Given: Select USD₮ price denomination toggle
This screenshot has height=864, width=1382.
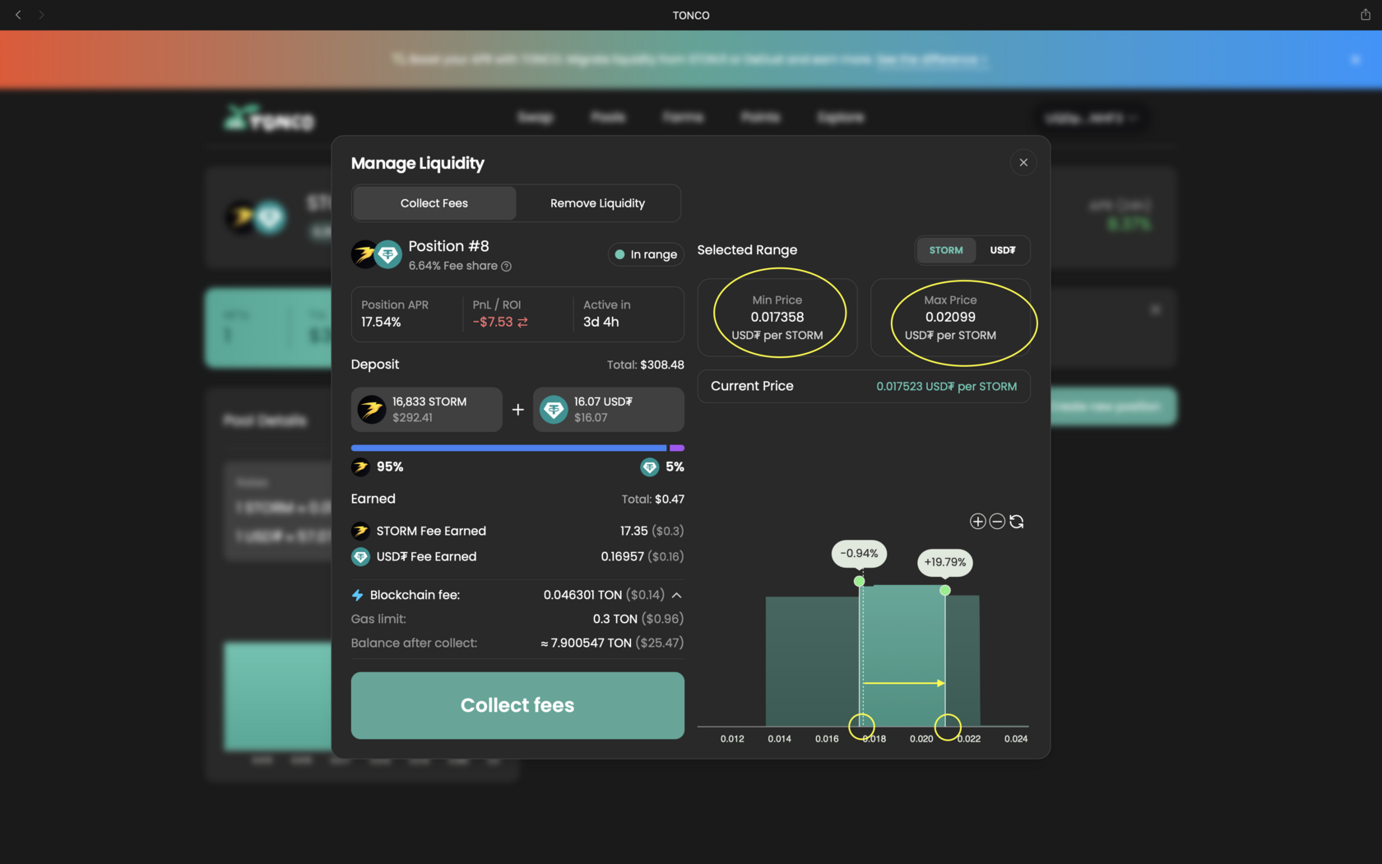Looking at the screenshot, I should 1002,250.
